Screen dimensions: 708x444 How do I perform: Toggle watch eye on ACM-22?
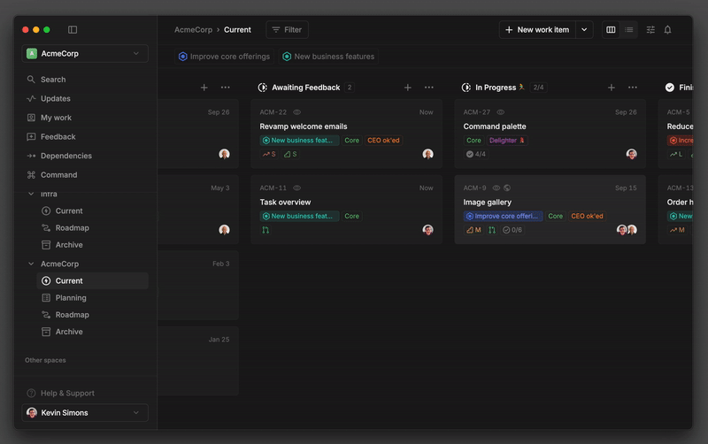click(296, 112)
